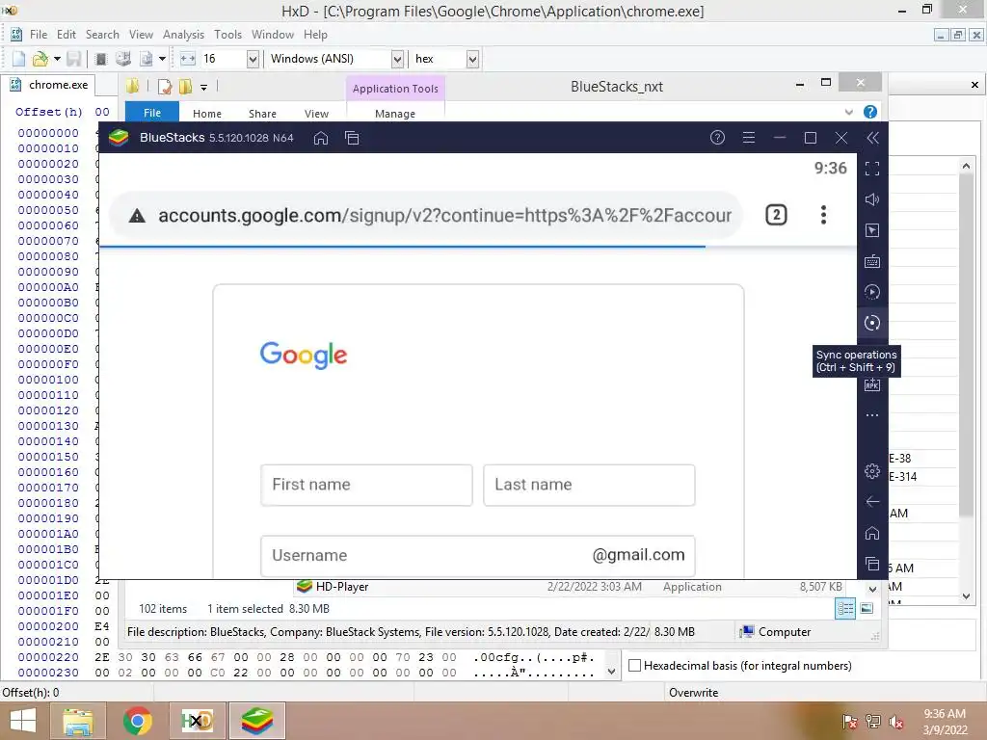
Task: Switch Explorer to details view icon
Action: tap(845, 609)
